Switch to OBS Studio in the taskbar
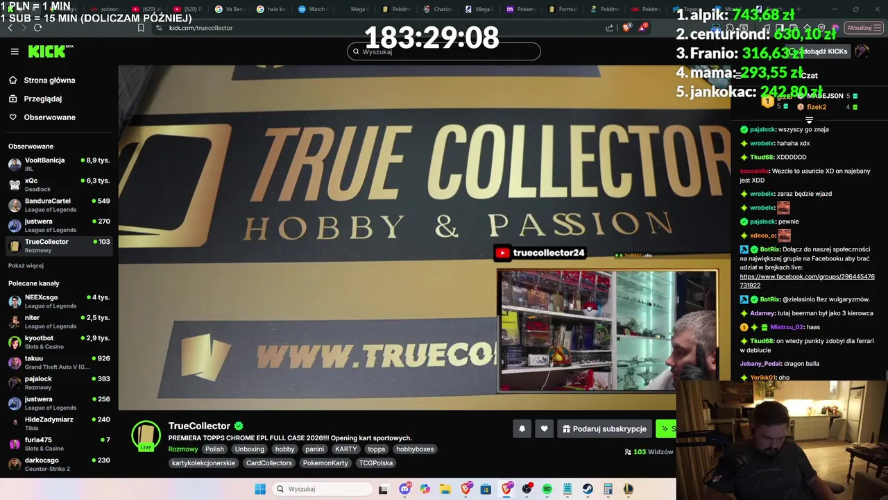888x500 pixels. pos(527,489)
